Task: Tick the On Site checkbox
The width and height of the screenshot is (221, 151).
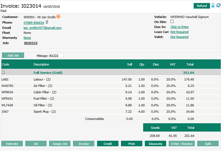Action: point(172,22)
